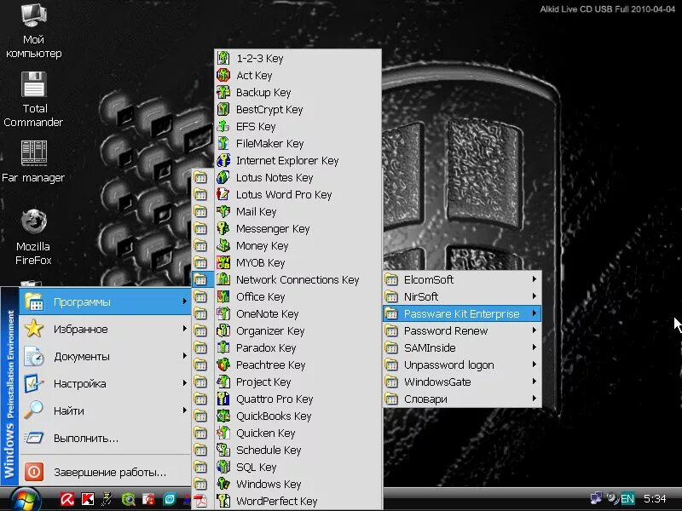The image size is (682, 511).
Task: Click the Act Key icon
Action: tap(223, 75)
